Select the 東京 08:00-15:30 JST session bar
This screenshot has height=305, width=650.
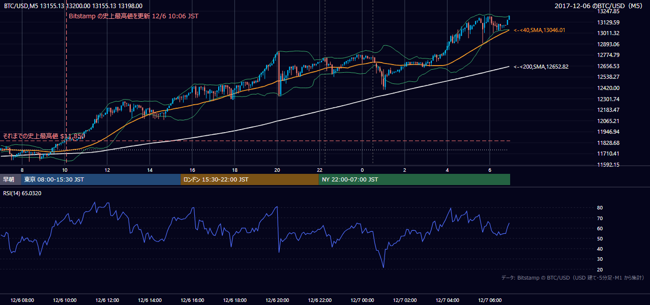(x=101, y=179)
